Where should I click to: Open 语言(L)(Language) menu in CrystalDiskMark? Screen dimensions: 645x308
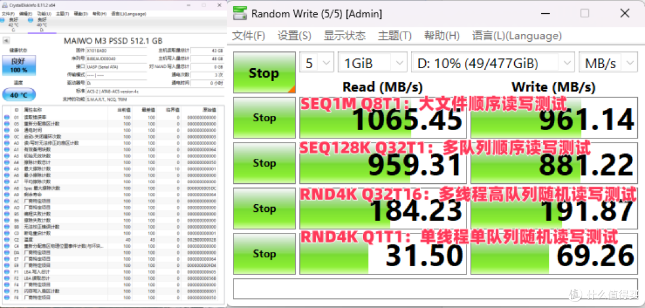(x=517, y=35)
